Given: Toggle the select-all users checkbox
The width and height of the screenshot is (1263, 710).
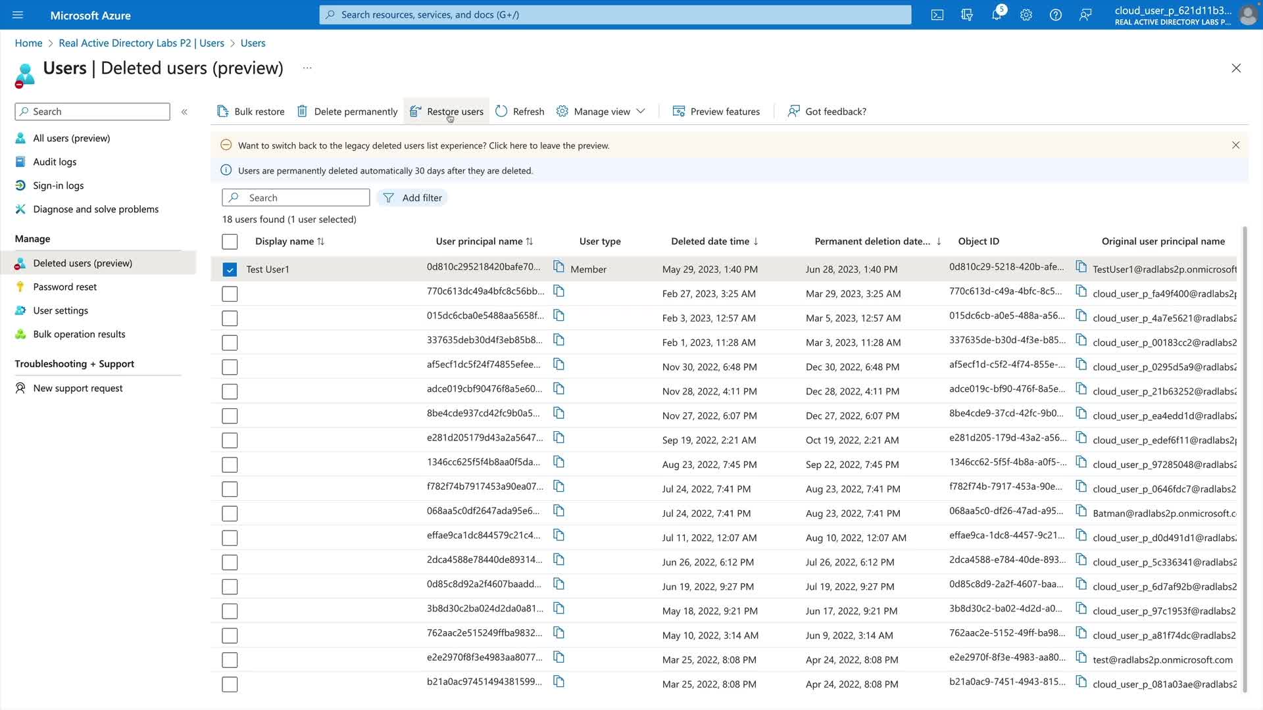Looking at the screenshot, I should (230, 241).
